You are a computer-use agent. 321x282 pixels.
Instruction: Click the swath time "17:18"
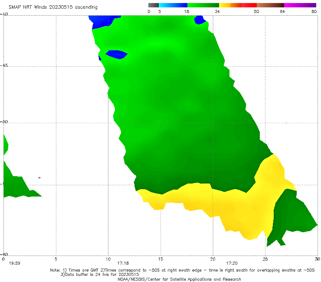tap(123, 263)
